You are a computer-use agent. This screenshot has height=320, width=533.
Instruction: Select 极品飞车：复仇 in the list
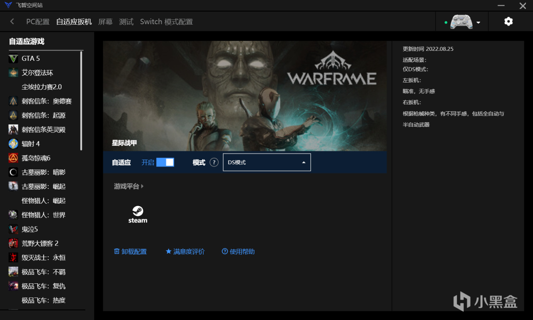[45, 286]
